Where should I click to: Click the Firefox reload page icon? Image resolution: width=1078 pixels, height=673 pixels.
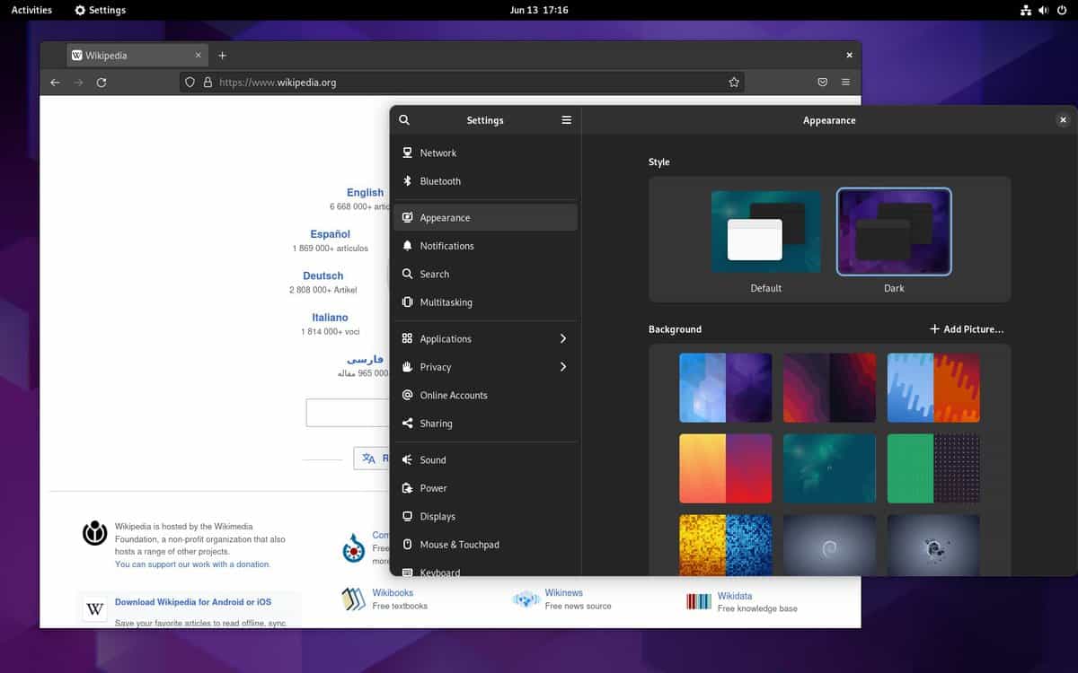click(102, 83)
